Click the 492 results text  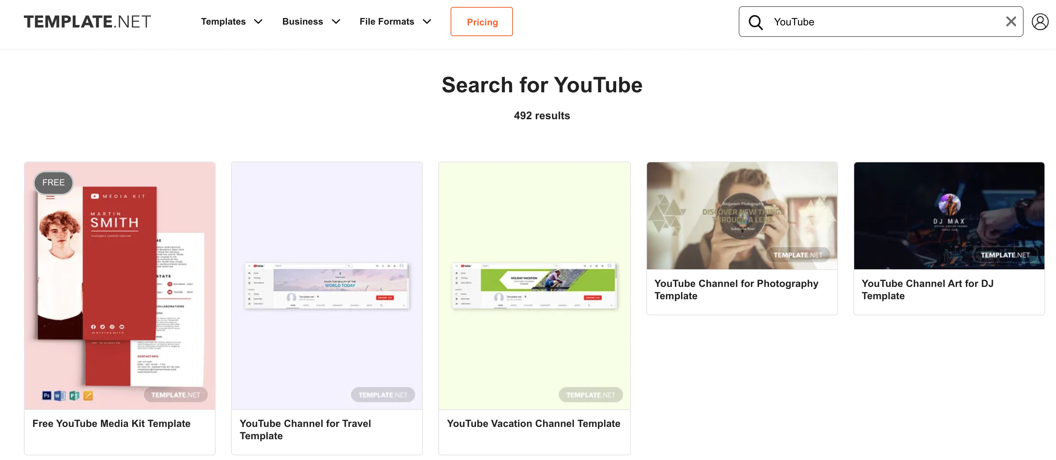pos(541,116)
